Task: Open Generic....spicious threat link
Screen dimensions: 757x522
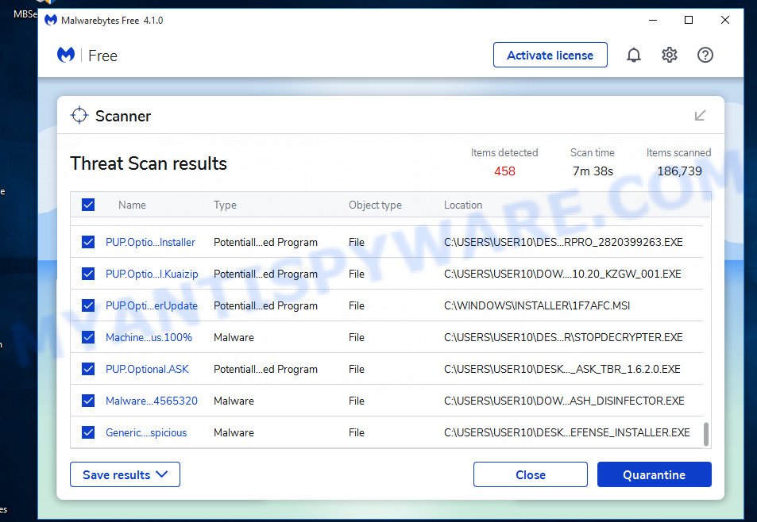Action: [x=146, y=432]
